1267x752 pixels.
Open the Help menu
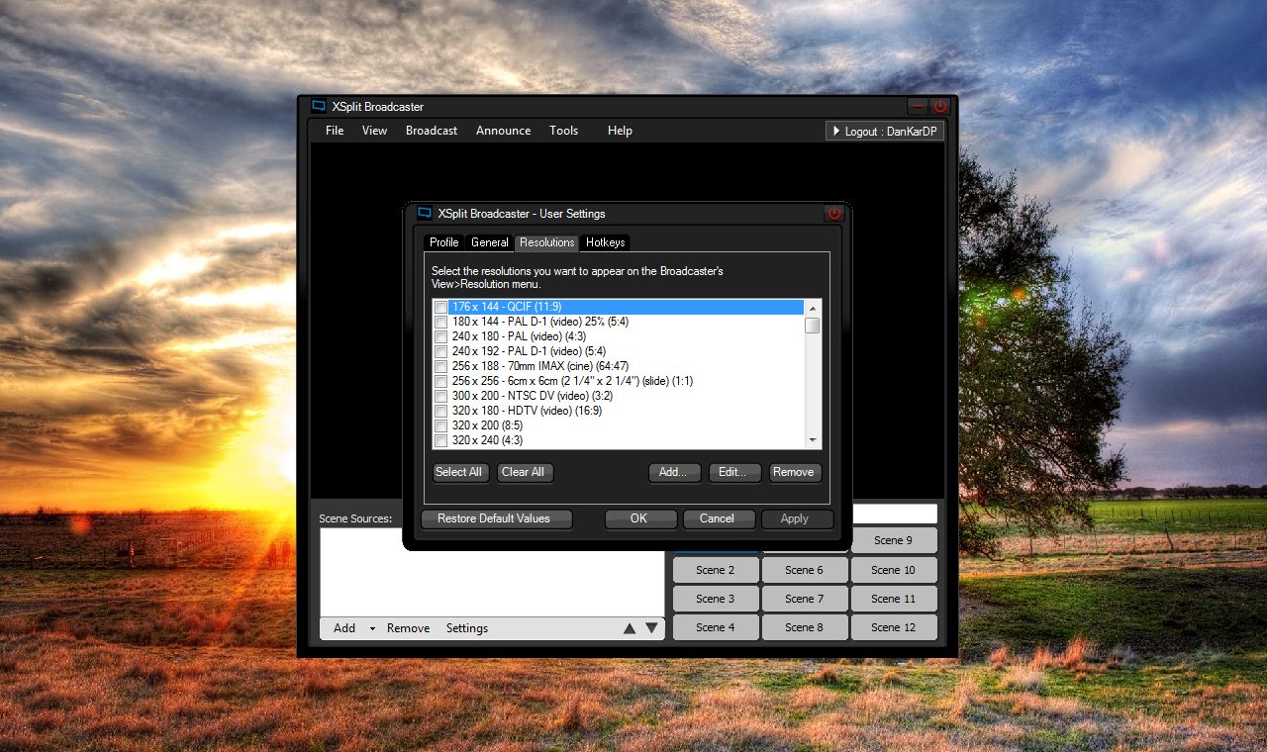620,131
